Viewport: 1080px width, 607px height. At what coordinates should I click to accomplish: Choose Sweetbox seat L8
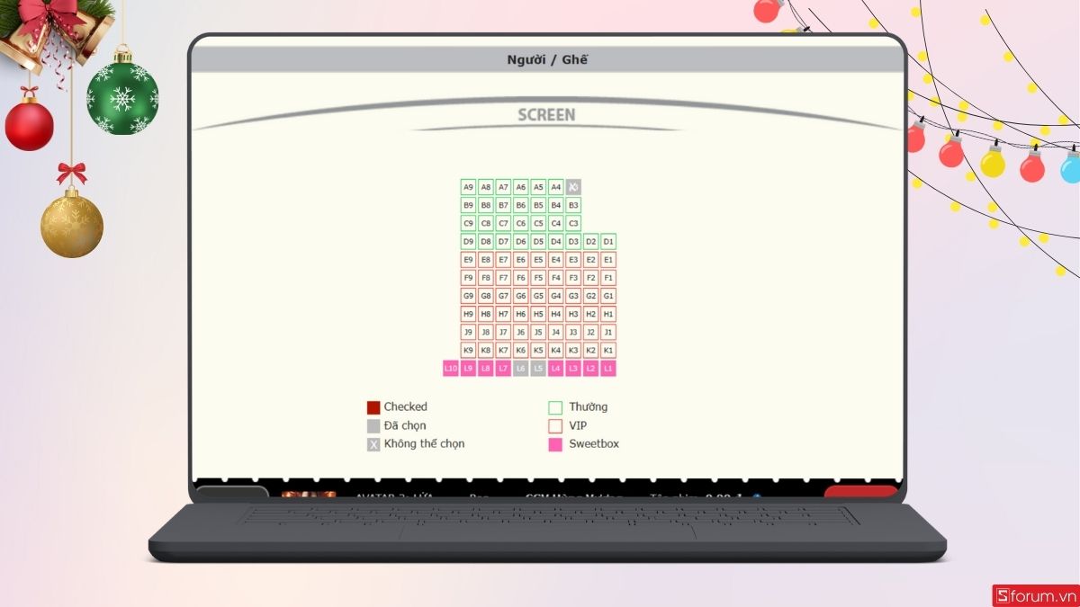[x=486, y=368]
